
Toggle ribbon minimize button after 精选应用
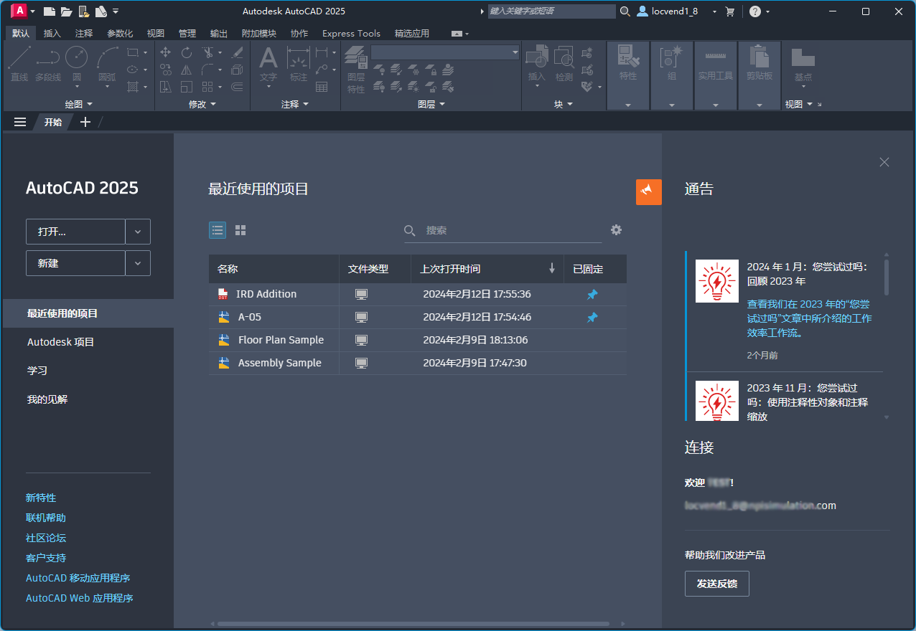pyautogui.click(x=457, y=34)
